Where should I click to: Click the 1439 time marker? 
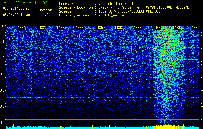[x=176, y=28]
